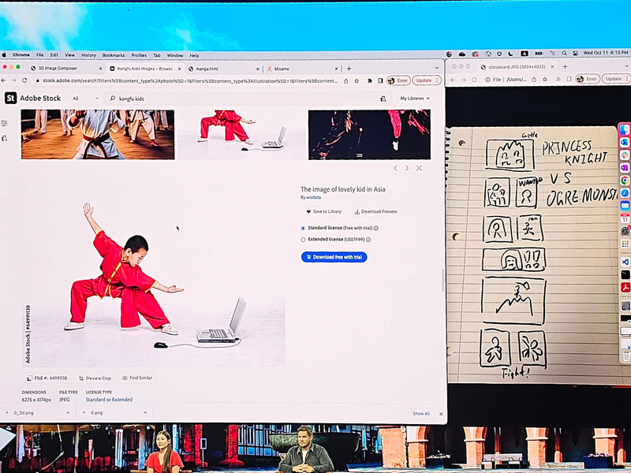Select the Standard license radio button
Image resolution: width=631 pixels, height=473 pixels.
click(303, 228)
